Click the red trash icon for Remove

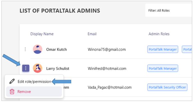12,91
